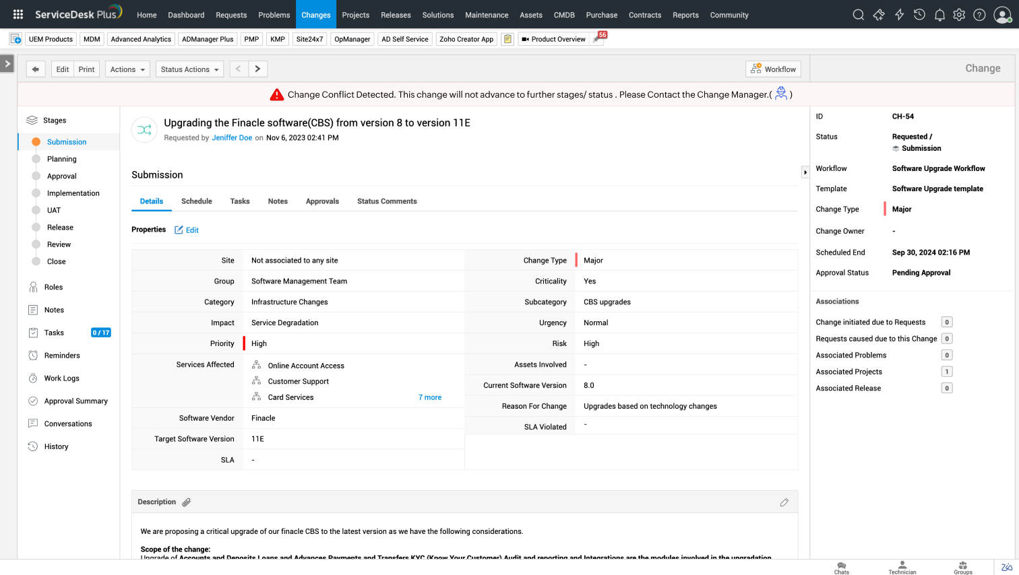The height and width of the screenshot is (575, 1019).
Task: Open the recent history clock icon
Action: click(919, 15)
